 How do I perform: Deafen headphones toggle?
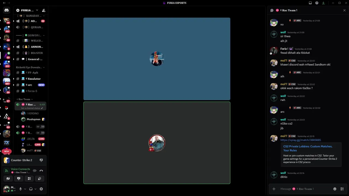[x=31, y=189]
